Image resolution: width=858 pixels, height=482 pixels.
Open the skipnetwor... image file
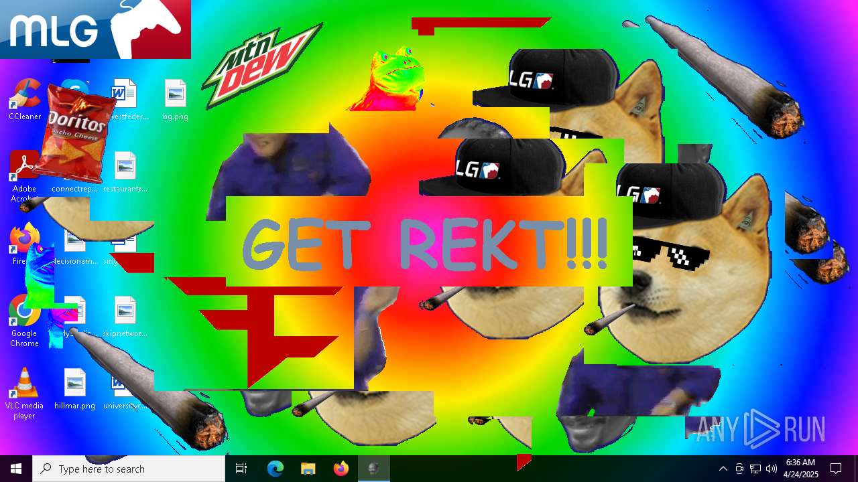pyautogui.click(x=125, y=316)
